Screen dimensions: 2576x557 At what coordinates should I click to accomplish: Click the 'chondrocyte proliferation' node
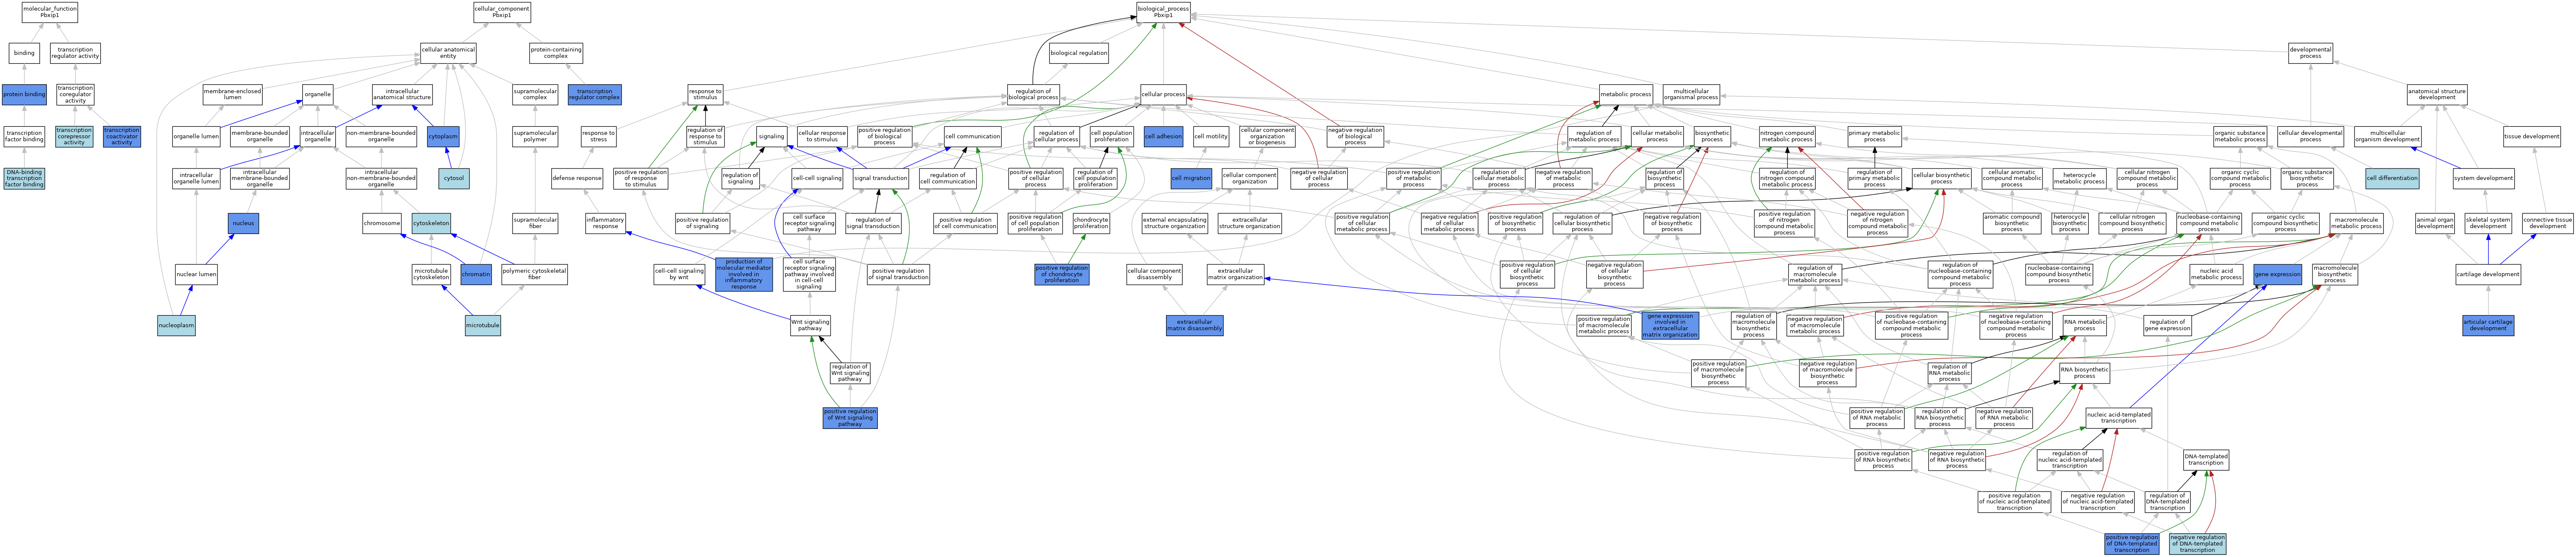coord(1091,224)
